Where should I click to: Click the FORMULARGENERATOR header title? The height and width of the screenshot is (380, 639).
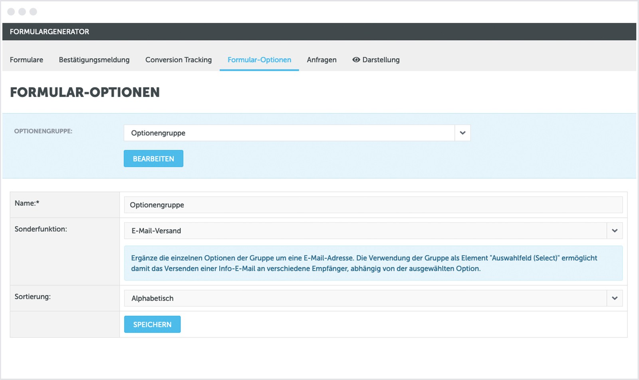(50, 32)
